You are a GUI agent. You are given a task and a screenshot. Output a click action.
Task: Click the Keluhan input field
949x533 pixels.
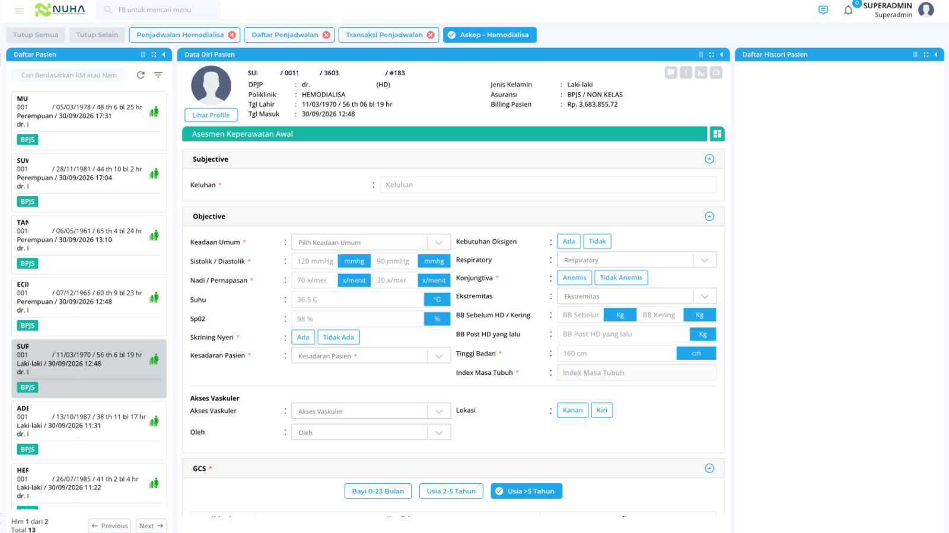coord(548,185)
